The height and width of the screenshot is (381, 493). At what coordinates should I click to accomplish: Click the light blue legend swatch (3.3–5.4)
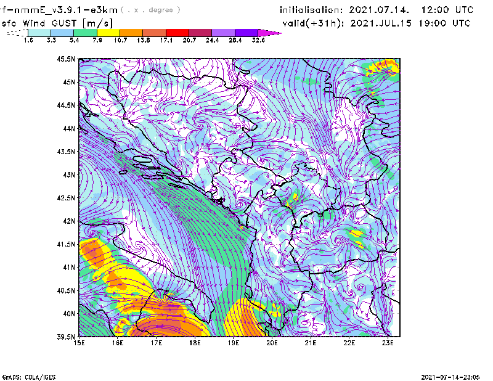tap(62, 33)
